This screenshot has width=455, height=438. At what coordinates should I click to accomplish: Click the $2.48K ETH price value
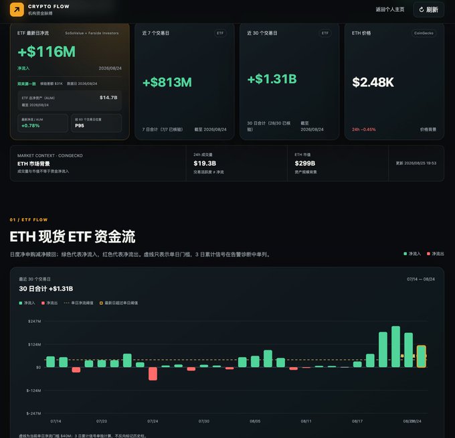(373, 82)
